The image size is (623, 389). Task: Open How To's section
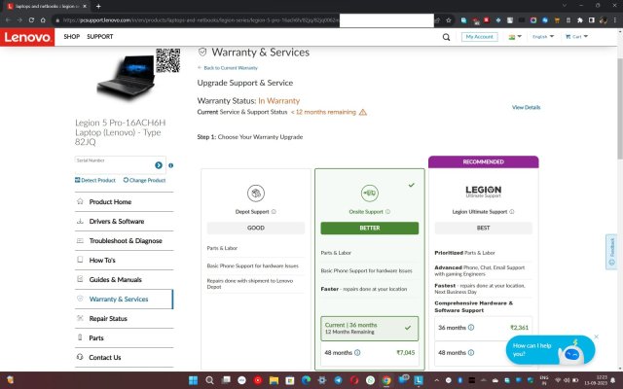point(124,260)
